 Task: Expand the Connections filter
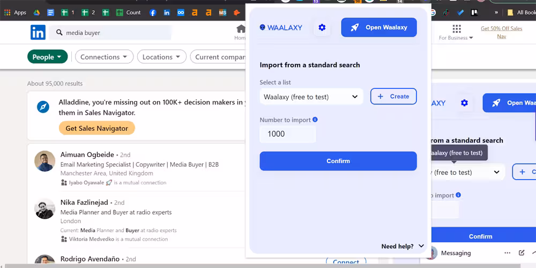pyautogui.click(x=104, y=57)
